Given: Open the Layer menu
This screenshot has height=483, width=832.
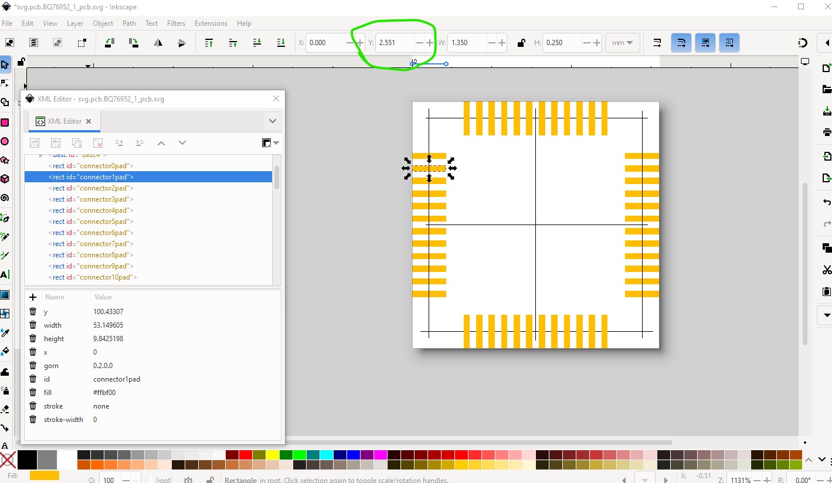Looking at the screenshot, I should [75, 23].
